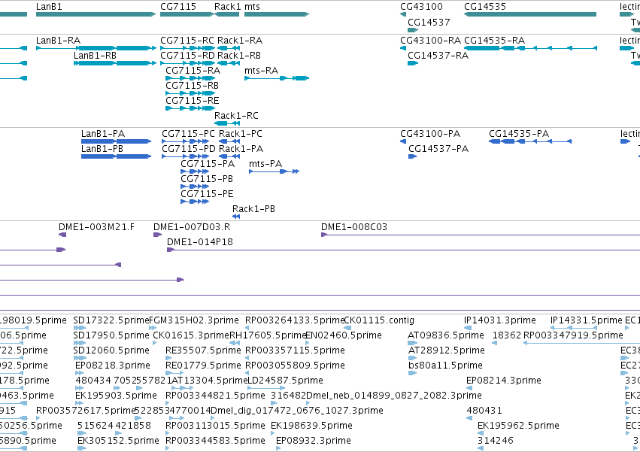Click the SD17322.5prime EST label
The height and width of the screenshot is (452, 640).
click(x=111, y=320)
